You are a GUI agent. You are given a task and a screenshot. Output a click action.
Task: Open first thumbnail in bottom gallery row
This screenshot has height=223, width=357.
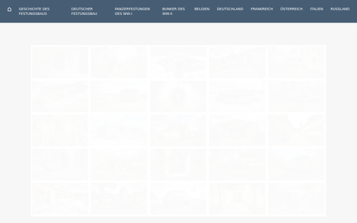[x=60, y=199]
